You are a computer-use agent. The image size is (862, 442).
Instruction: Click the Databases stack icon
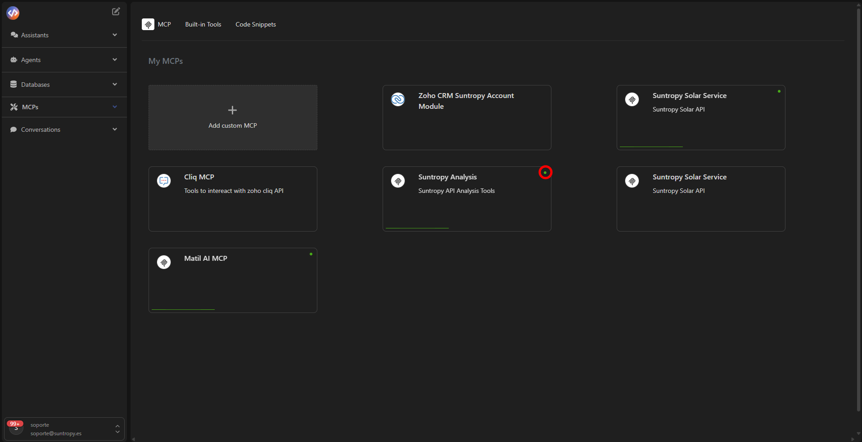(14, 85)
